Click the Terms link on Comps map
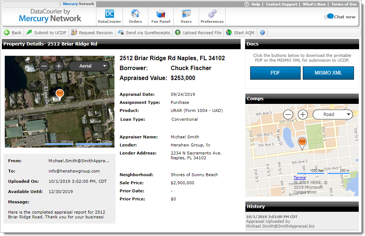 (299, 178)
